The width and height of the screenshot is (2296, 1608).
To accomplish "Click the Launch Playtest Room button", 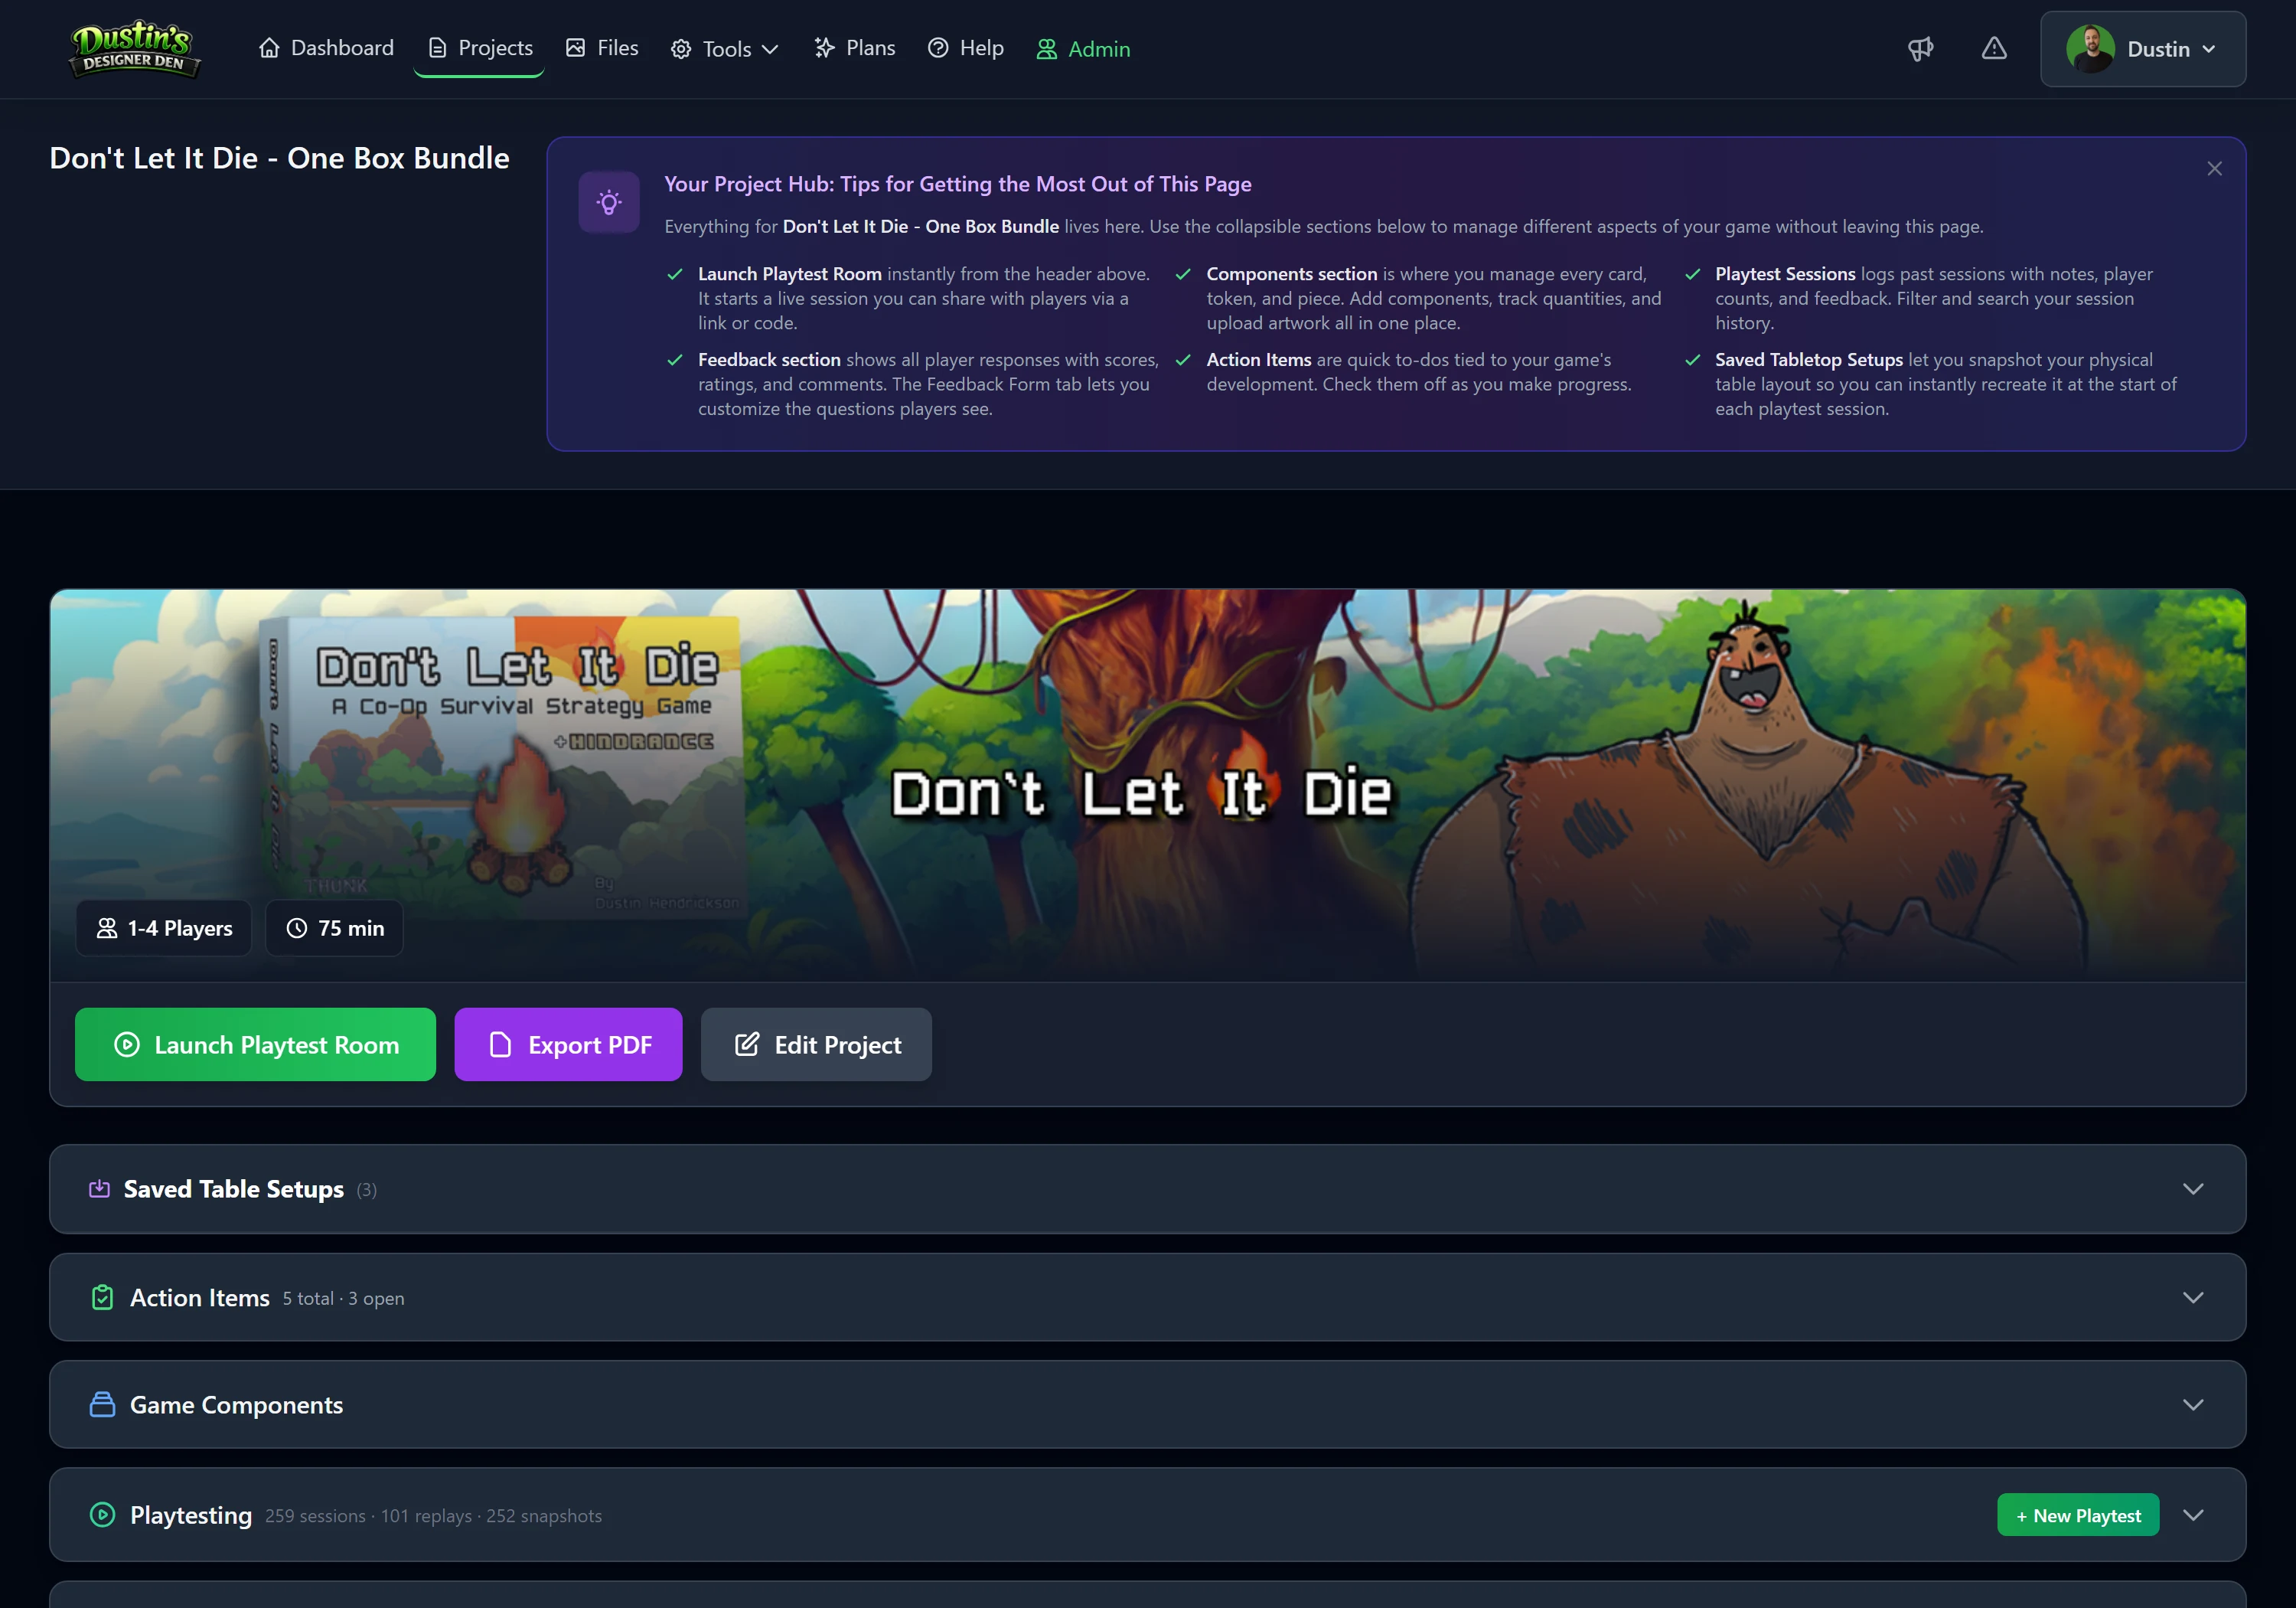I will [x=255, y=1044].
